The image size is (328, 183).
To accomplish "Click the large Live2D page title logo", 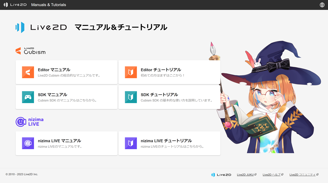I will click(x=41, y=27).
